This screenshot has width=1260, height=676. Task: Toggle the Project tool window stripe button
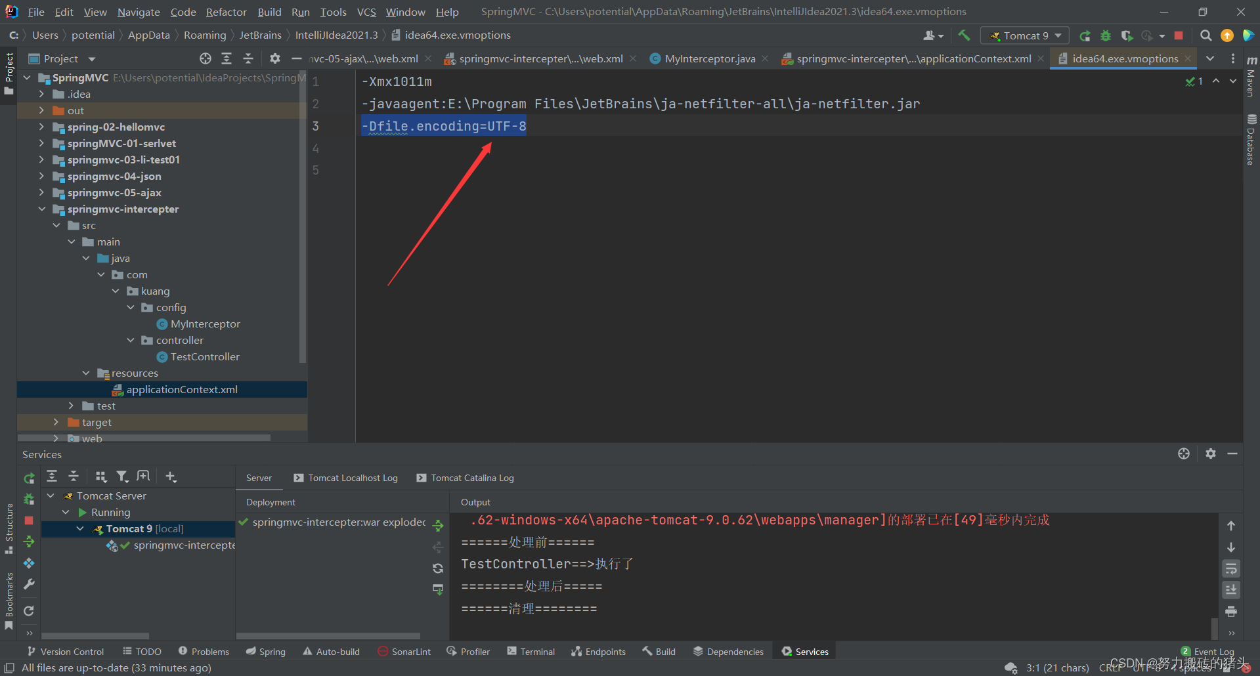point(9,73)
